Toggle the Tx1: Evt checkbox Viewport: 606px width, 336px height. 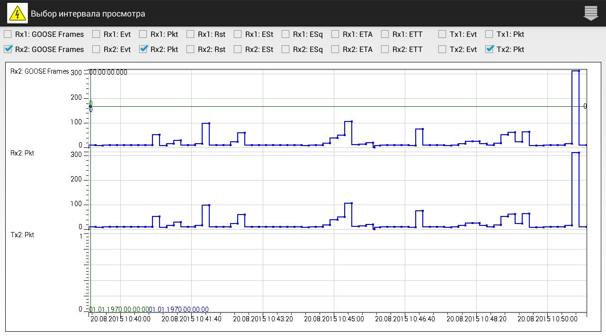(x=442, y=34)
